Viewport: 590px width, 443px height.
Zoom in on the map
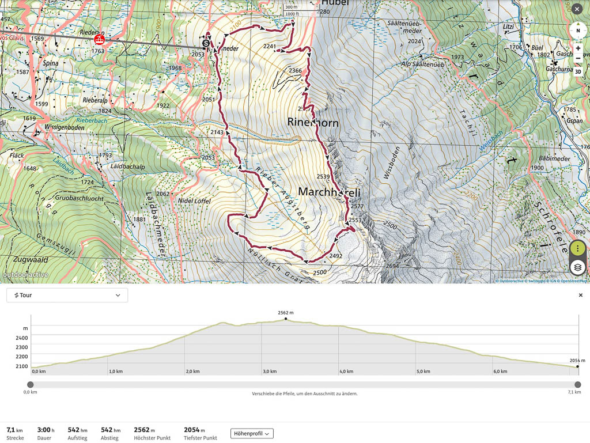click(578, 48)
